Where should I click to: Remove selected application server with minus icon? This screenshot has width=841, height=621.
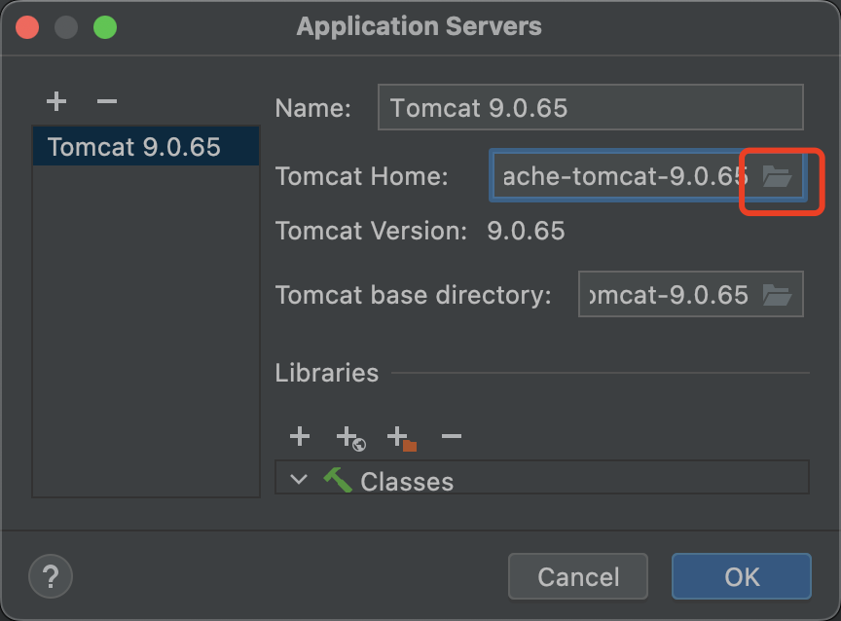click(107, 101)
